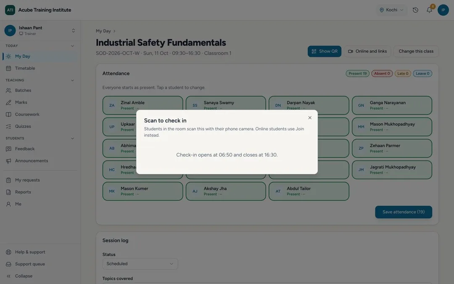Screen dimensions: 454x284
Task: Open Help & support
Action: [x=40, y=252]
